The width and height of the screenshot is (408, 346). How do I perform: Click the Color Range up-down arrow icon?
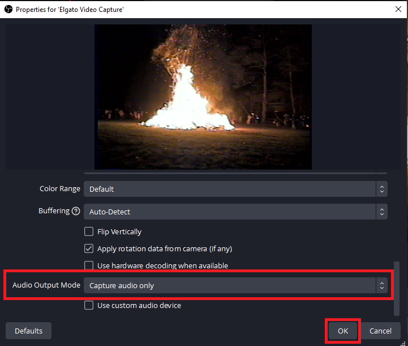pyautogui.click(x=382, y=189)
